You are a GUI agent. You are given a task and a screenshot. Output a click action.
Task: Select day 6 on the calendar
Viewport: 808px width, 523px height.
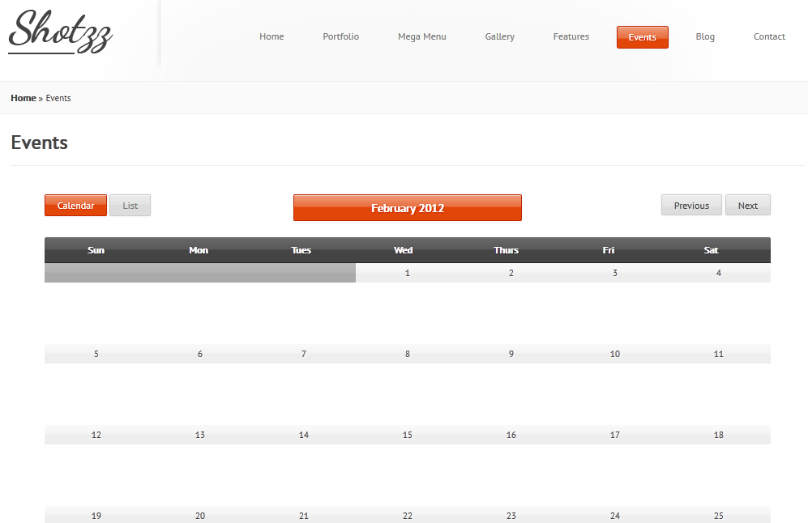point(200,354)
